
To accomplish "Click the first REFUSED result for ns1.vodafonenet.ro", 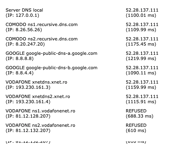I will pyautogui.click(x=136, y=111).
